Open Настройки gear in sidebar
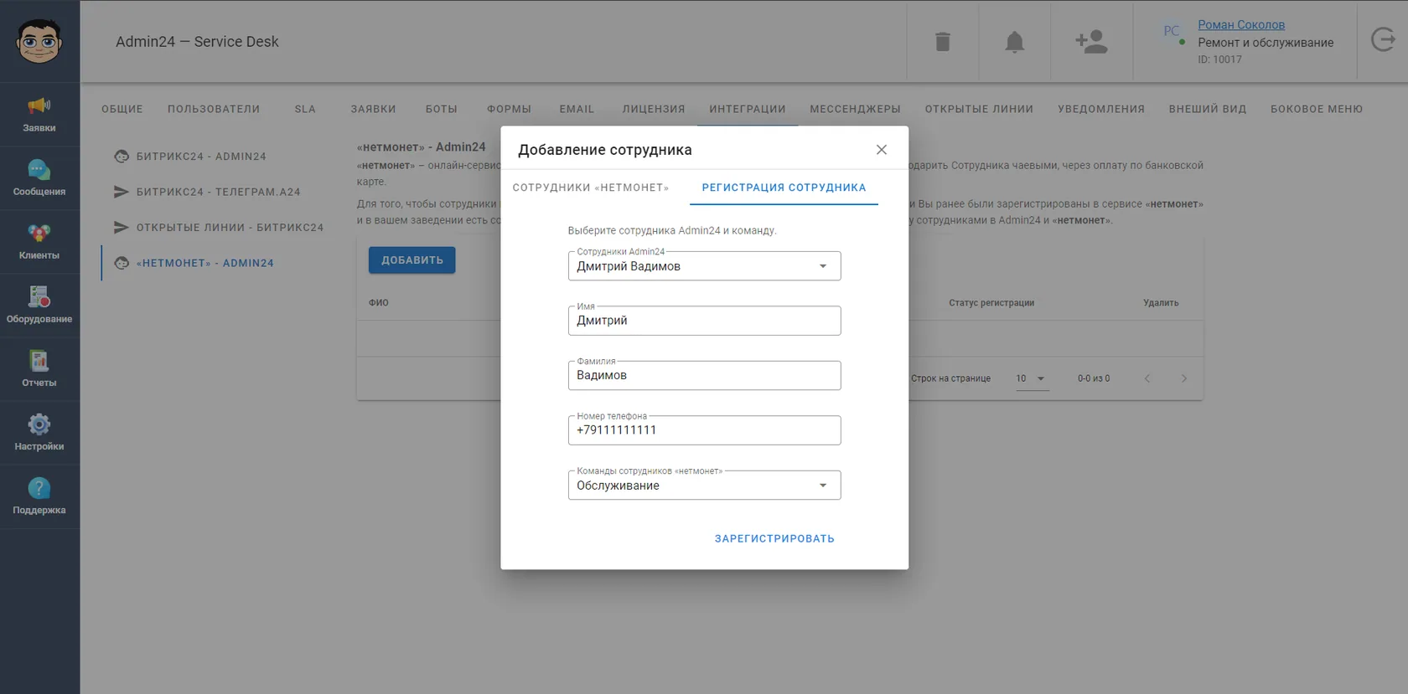This screenshot has width=1408, height=694. click(x=39, y=433)
